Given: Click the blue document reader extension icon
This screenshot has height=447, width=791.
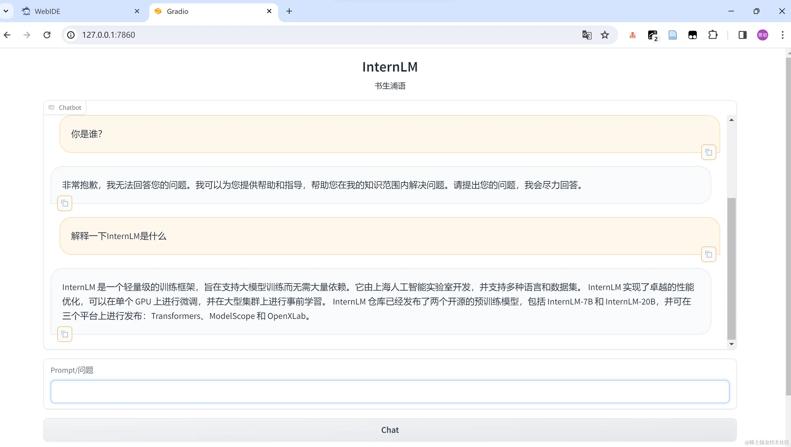Looking at the screenshot, I should (673, 35).
